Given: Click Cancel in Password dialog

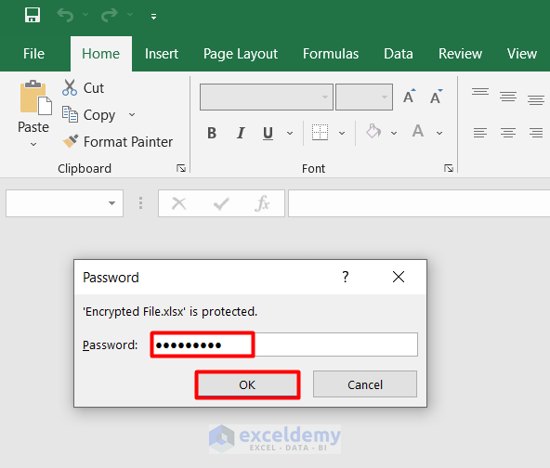Looking at the screenshot, I should click(x=365, y=384).
